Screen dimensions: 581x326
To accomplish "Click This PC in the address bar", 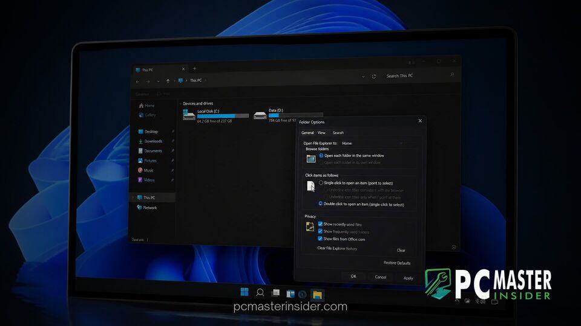I will (x=195, y=80).
